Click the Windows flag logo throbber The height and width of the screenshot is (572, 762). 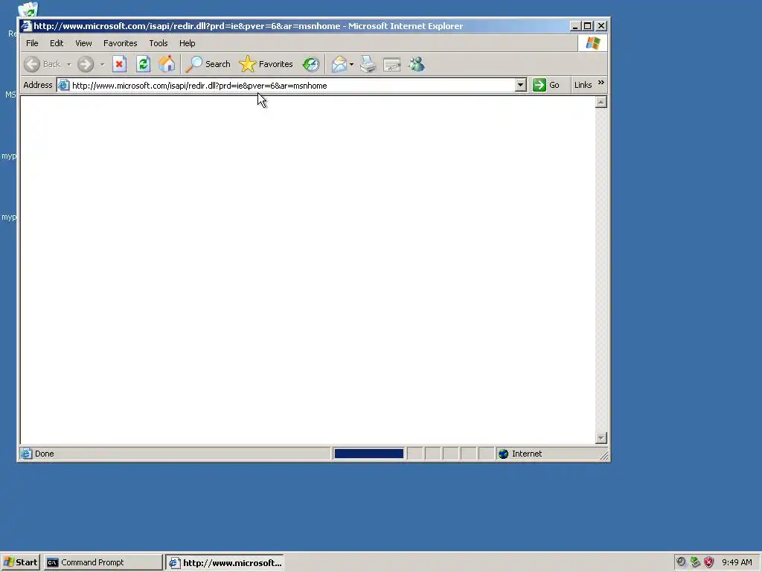point(592,43)
